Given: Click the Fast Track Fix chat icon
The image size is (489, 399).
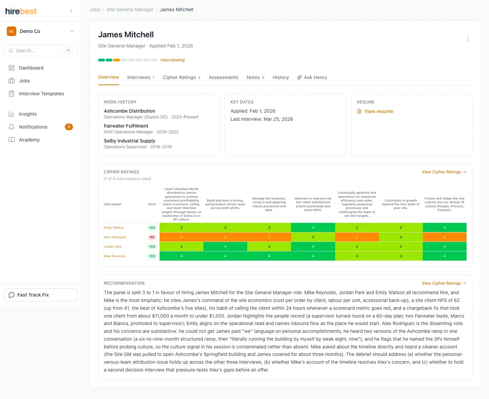Looking at the screenshot, I should pyautogui.click(x=12, y=295).
